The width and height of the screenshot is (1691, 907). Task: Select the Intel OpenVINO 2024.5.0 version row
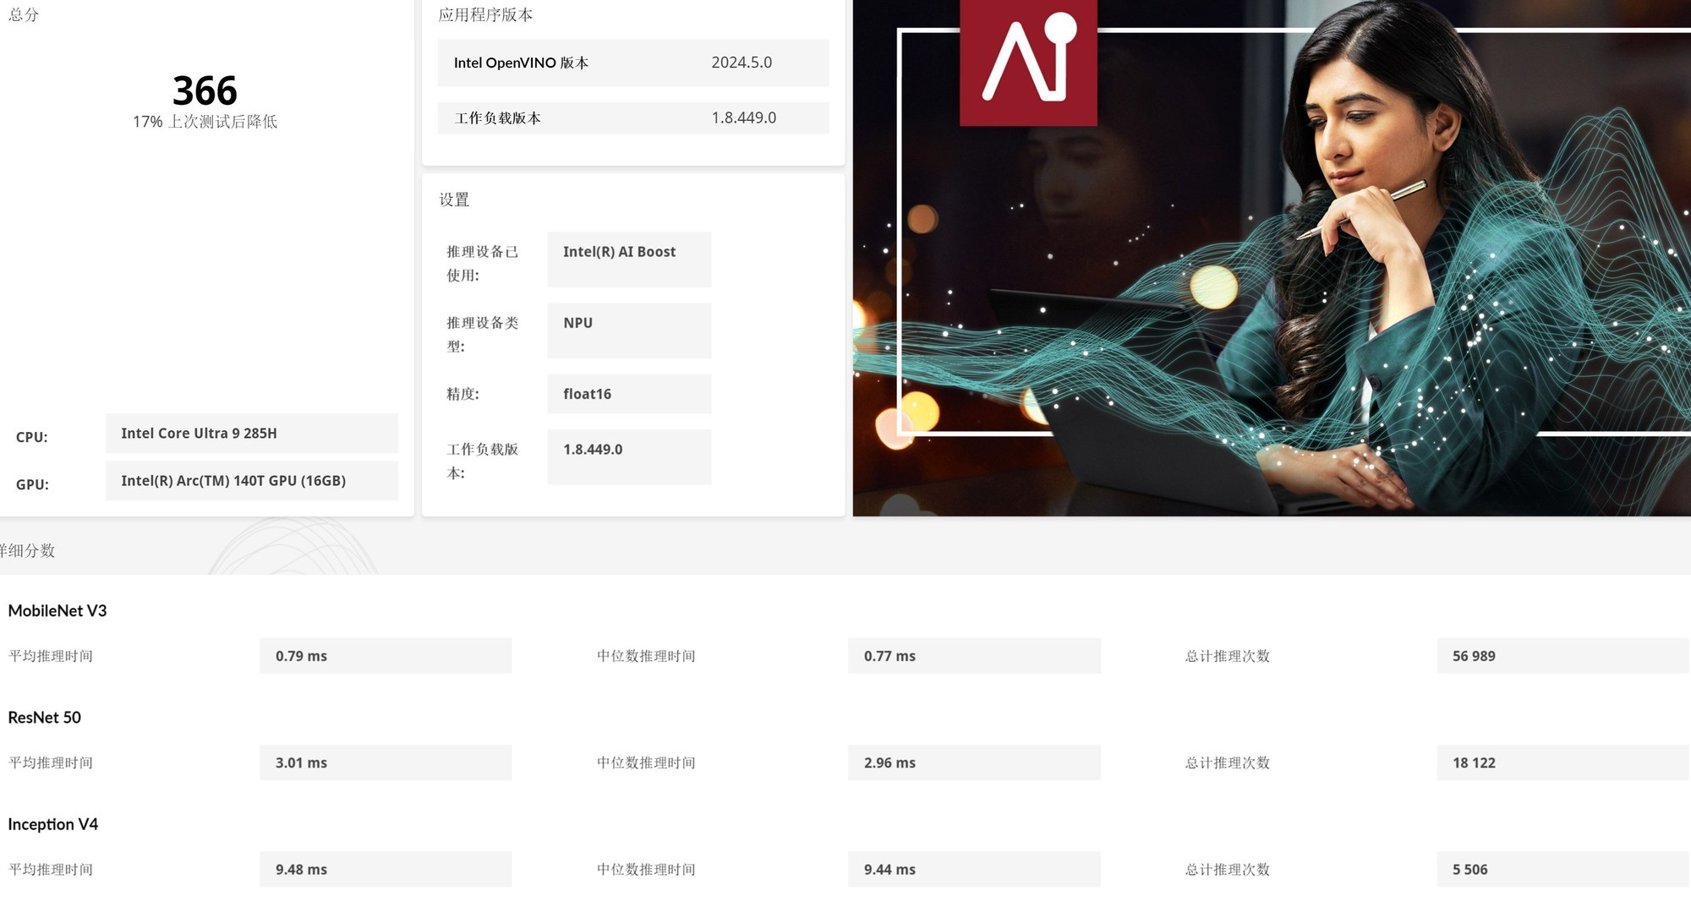tap(632, 62)
